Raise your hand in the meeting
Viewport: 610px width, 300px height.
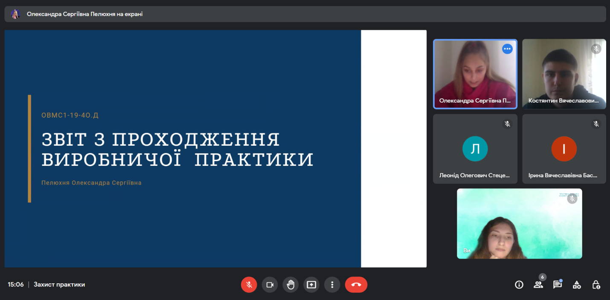click(290, 285)
